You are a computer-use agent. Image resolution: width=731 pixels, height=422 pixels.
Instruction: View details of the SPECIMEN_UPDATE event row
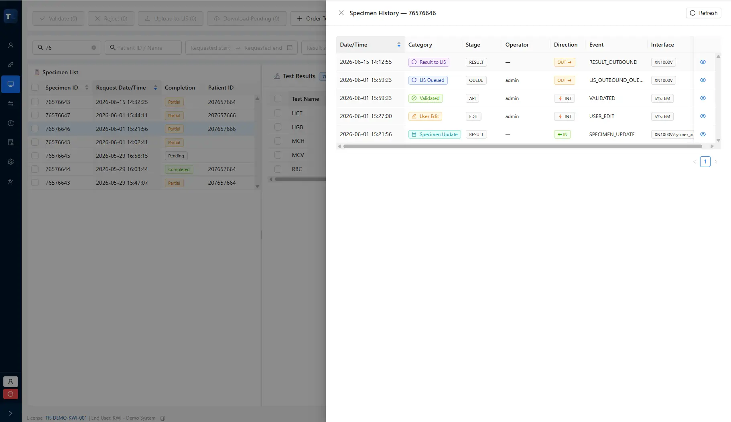(703, 134)
